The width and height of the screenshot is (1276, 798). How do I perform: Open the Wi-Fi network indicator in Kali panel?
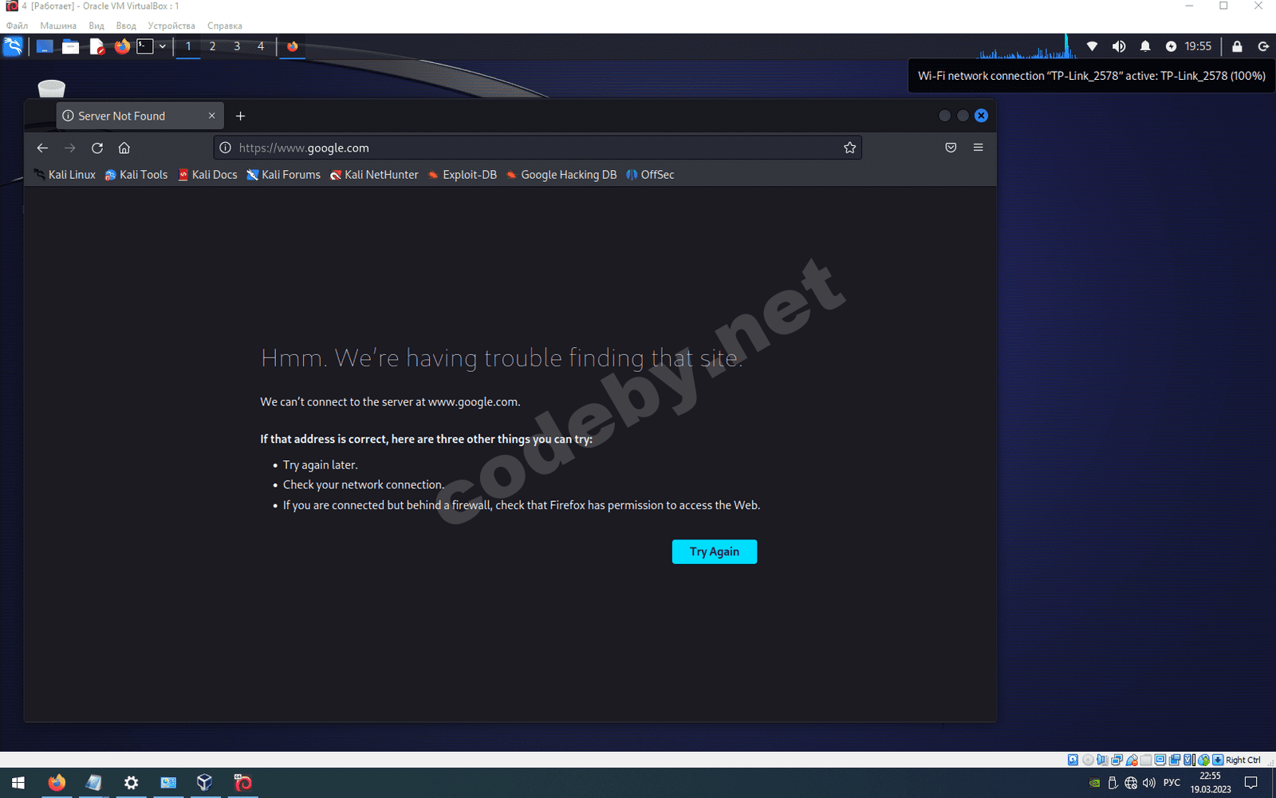point(1093,46)
